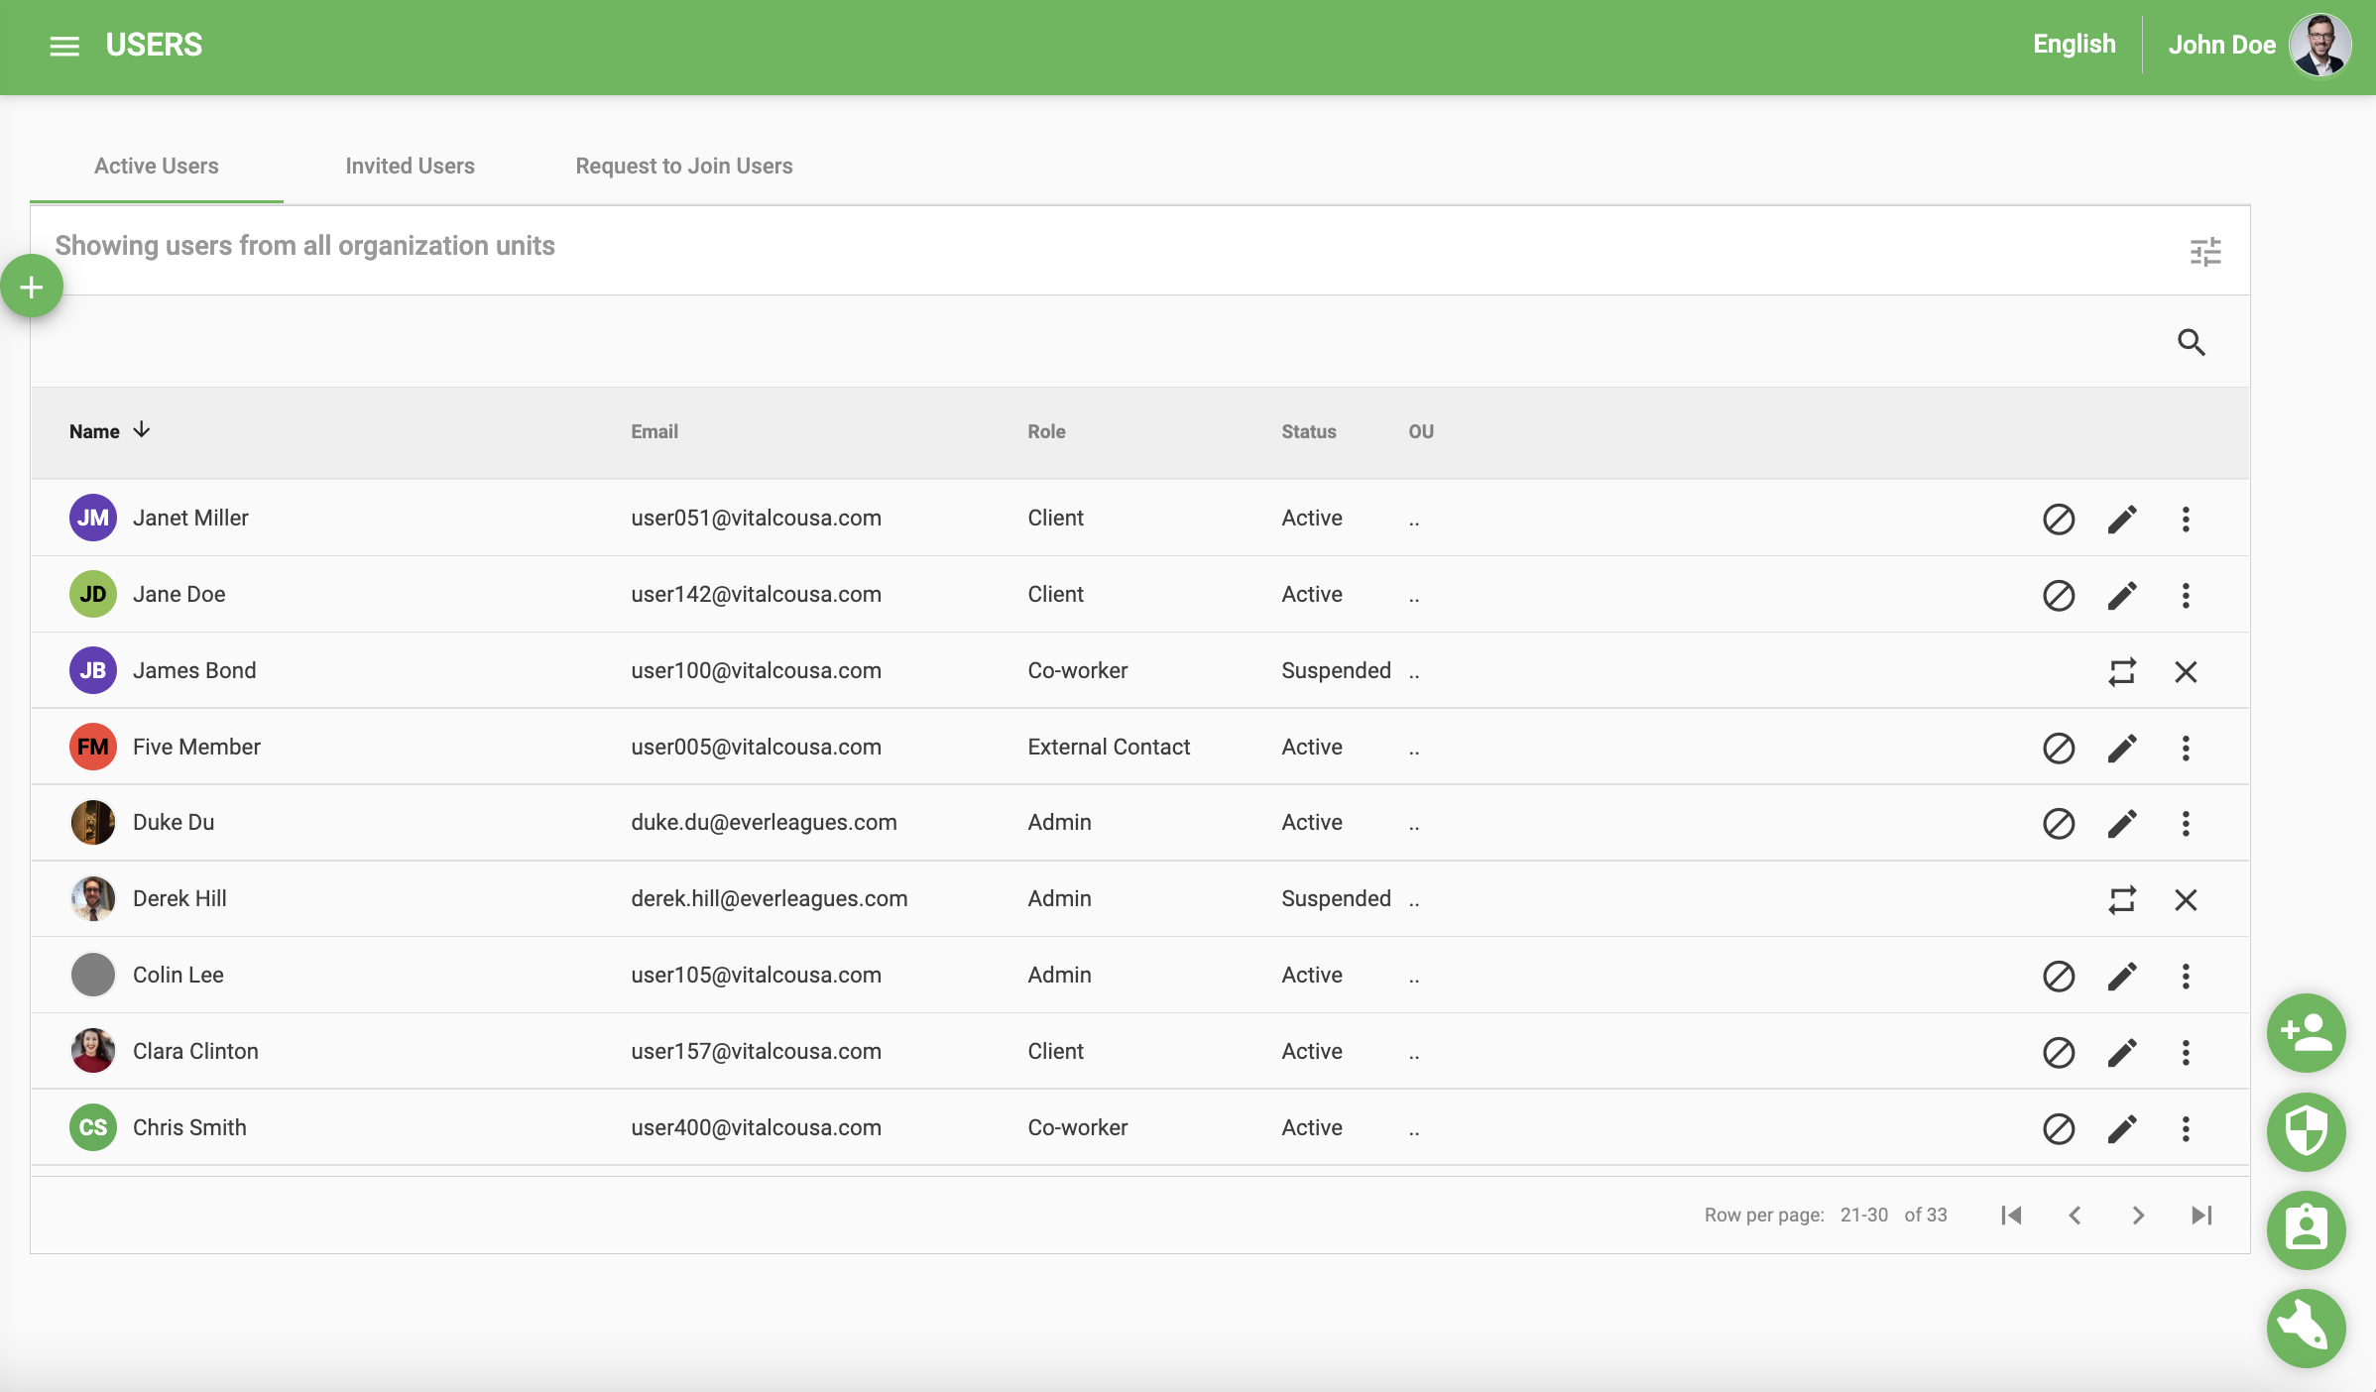Switch to the Invited Users tab

pos(410,166)
